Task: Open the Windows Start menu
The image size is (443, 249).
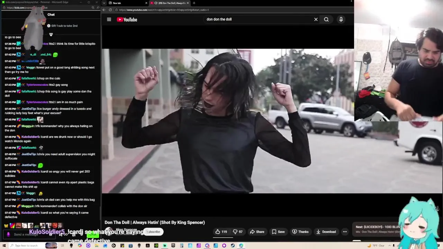Action: pos(4,246)
